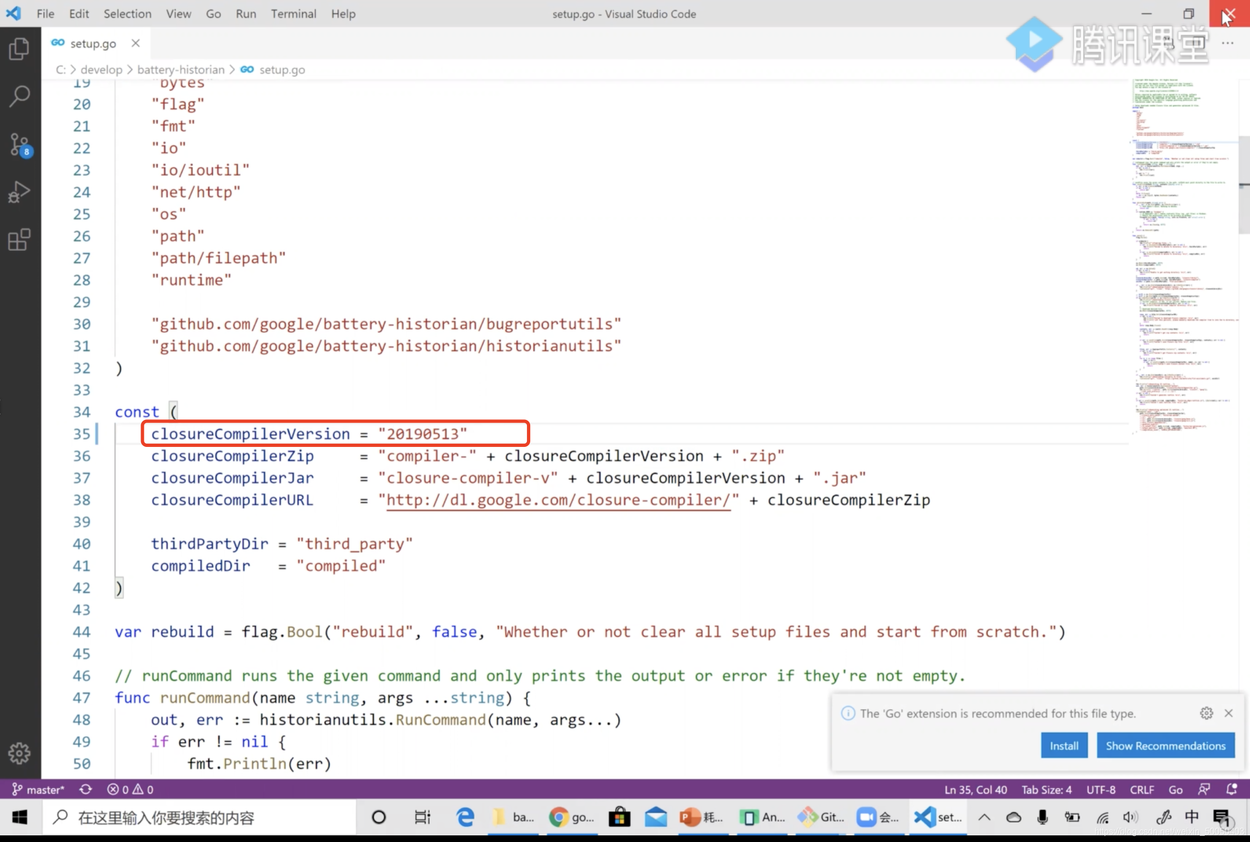The height and width of the screenshot is (842, 1250).
Task: Click the errors and warnings status indicator
Action: point(131,790)
